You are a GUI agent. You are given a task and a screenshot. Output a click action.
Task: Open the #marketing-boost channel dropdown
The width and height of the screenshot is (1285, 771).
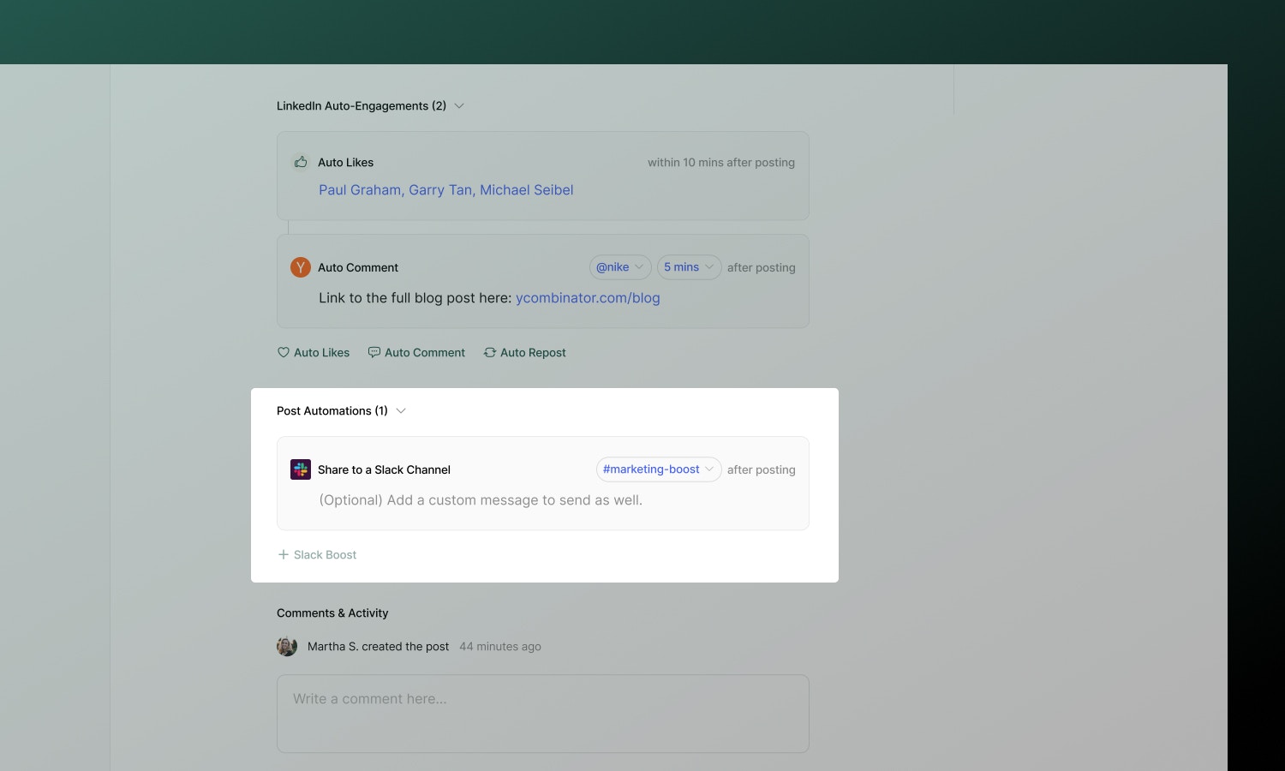[x=658, y=469]
